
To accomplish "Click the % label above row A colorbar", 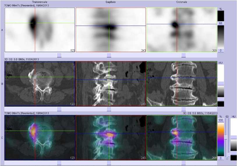I will pos(221,9).
